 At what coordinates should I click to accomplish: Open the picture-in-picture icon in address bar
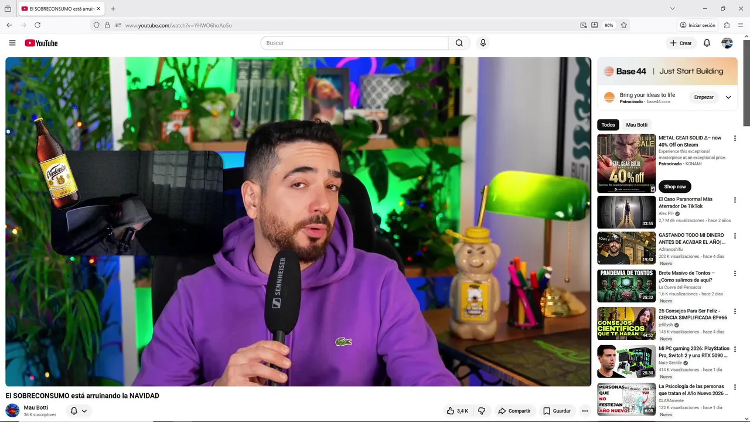(x=583, y=25)
